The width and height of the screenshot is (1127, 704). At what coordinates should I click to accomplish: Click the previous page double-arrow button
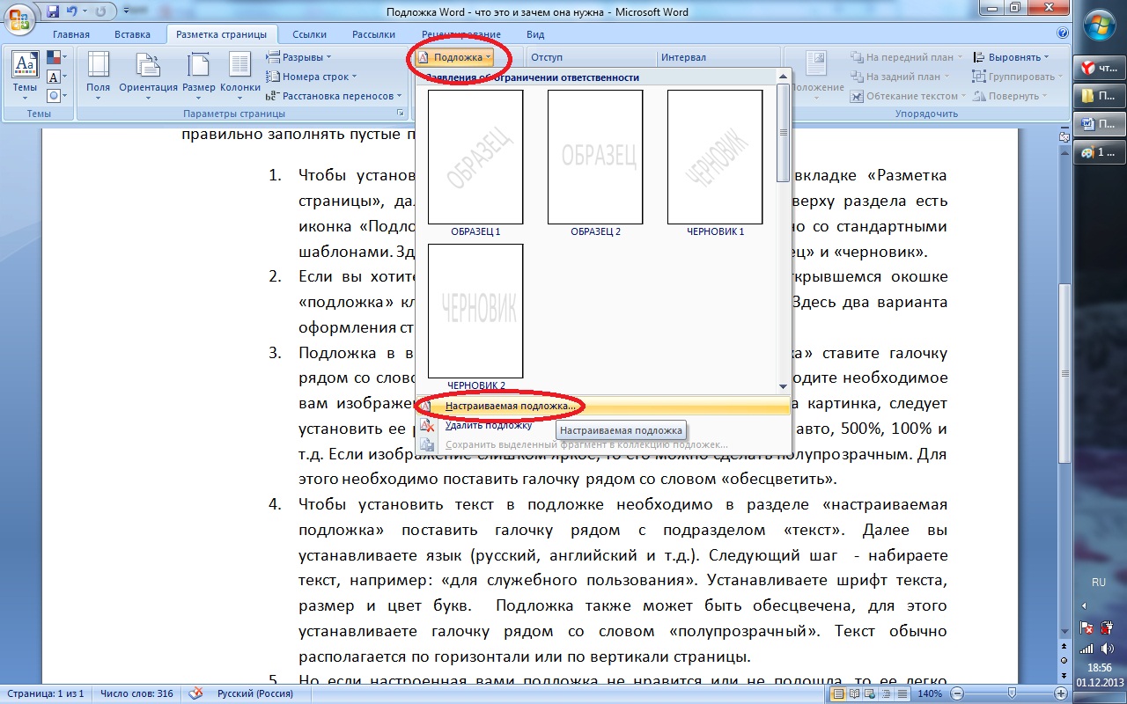point(1064,647)
